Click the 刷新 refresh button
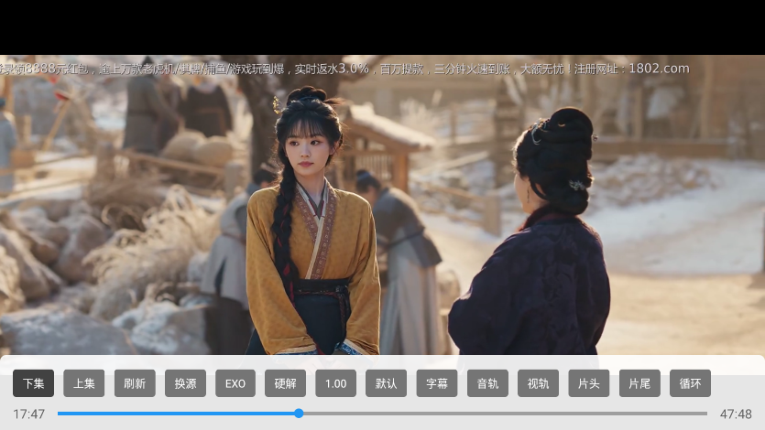Screen dimensions: 765x430 (135, 383)
